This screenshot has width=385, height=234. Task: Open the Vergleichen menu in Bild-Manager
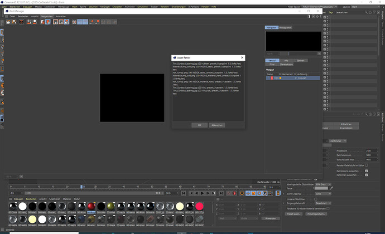pos(47,16)
